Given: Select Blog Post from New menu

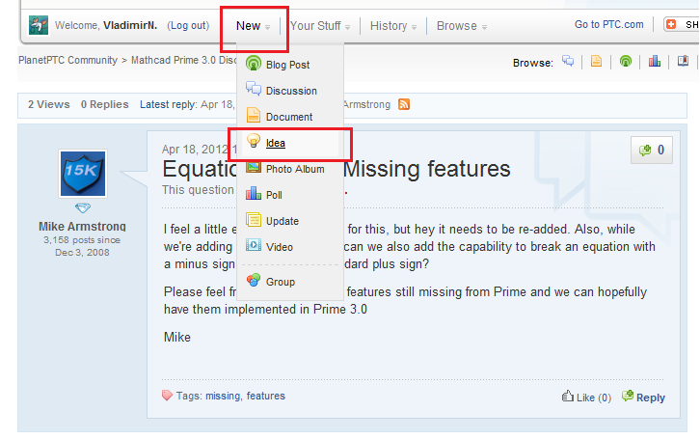Looking at the screenshot, I should tap(289, 65).
